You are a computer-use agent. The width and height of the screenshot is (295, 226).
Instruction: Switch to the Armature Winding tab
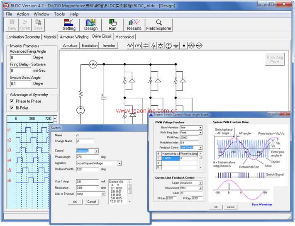(74, 37)
